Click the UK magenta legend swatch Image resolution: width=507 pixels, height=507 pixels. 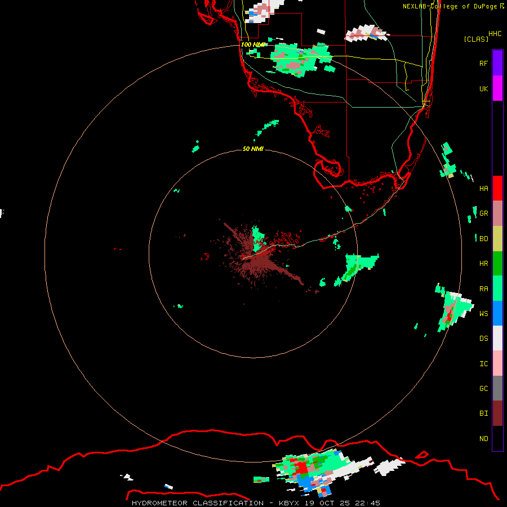tap(497, 88)
